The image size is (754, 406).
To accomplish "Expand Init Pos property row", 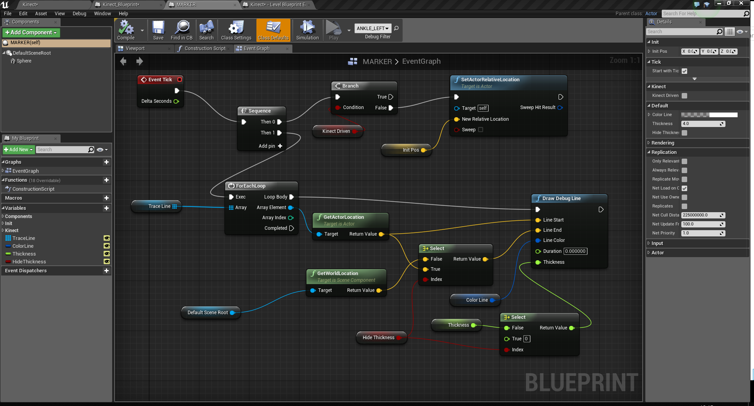I will tap(649, 52).
